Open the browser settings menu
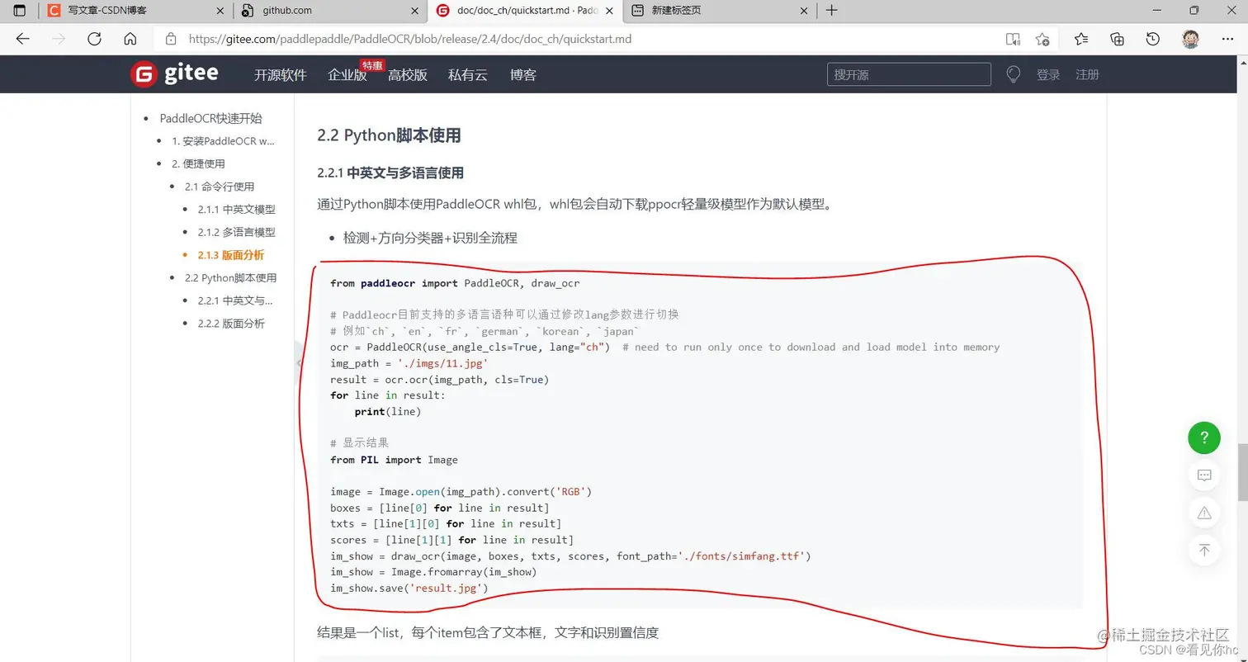The image size is (1248, 662). click(x=1229, y=39)
